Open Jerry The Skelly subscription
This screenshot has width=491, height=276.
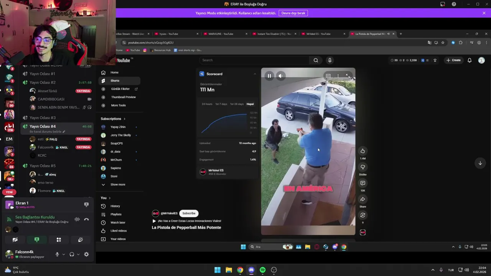tap(119, 135)
